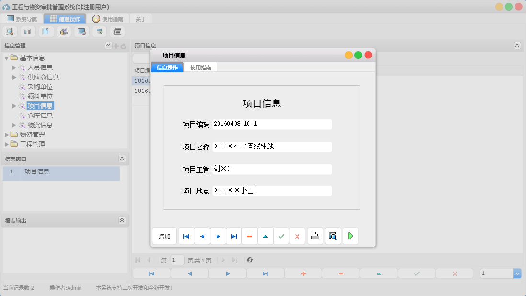
Task: Click the print icon in 项目信息 dialog
Action: pos(315,236)
